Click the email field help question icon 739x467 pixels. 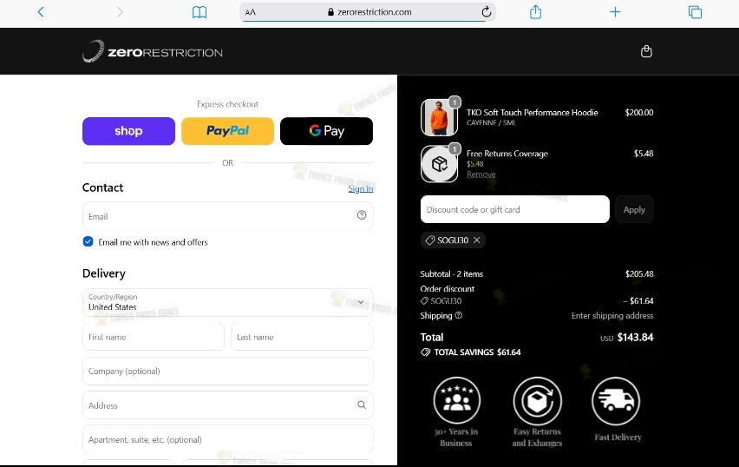362,215
